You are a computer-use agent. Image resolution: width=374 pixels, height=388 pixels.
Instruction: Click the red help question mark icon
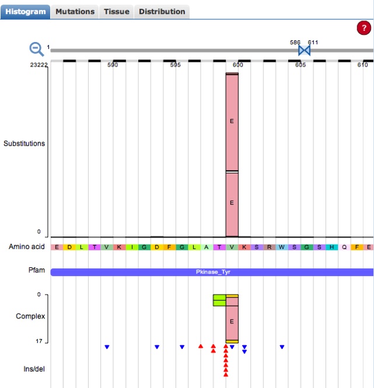click(363, 28)
